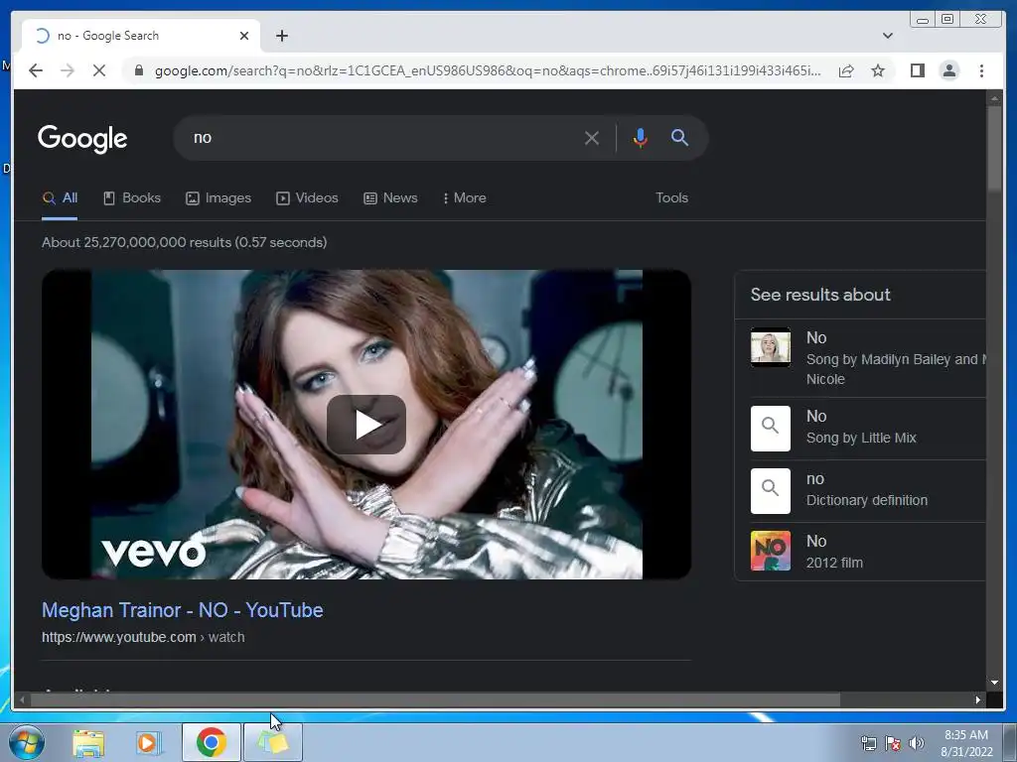Click the scroll down arrow
Image resolution: width=1017 pixels, height=762 pixels.
pyautogui.click(x=994, y=683)
